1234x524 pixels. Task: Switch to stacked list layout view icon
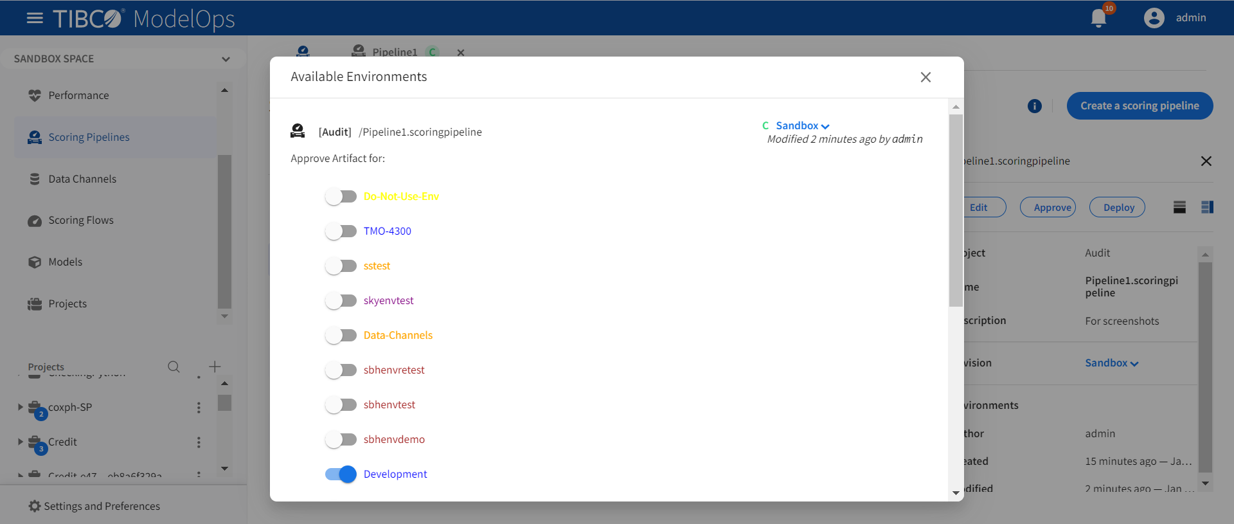tap(1179, 207)
